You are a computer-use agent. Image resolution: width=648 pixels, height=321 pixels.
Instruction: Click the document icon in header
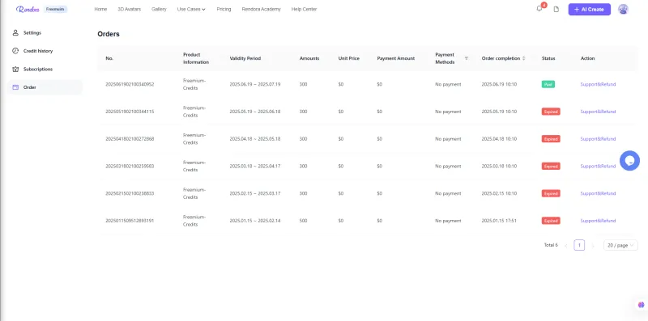(556, 9)
